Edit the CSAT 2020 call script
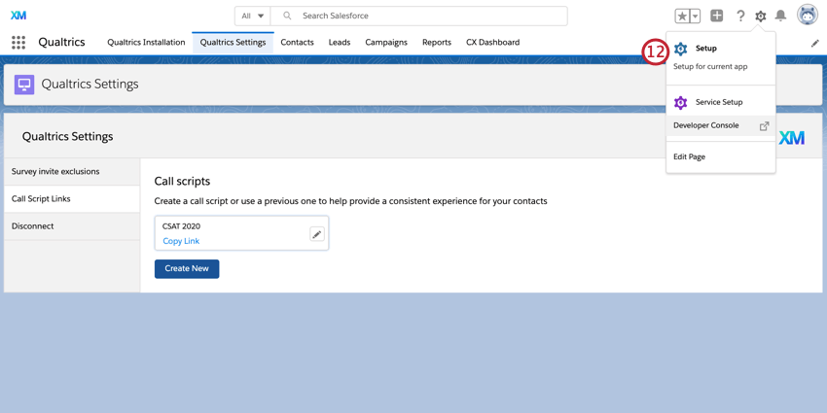Image resolution: width=827 pixels, height=413 pixels. (x=317, y=234)
